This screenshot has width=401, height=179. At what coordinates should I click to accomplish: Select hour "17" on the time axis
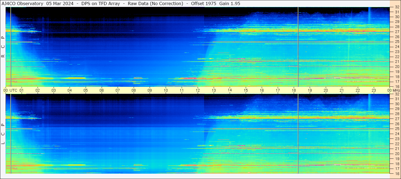point(278,90)
